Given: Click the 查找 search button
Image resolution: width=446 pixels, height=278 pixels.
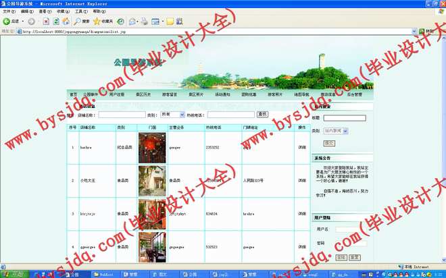Looking at the screenshot, I should (263, 115).
